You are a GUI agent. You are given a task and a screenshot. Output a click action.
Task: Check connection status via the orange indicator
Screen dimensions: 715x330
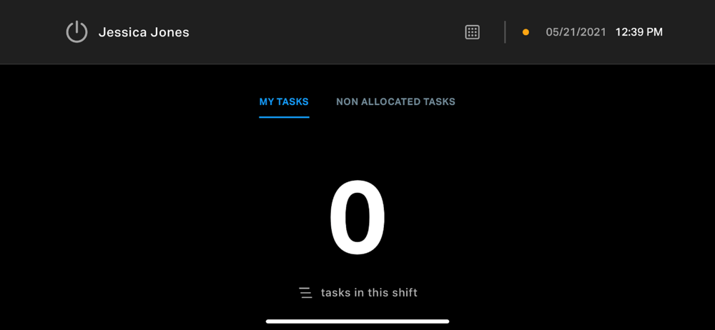pos(526,32)
